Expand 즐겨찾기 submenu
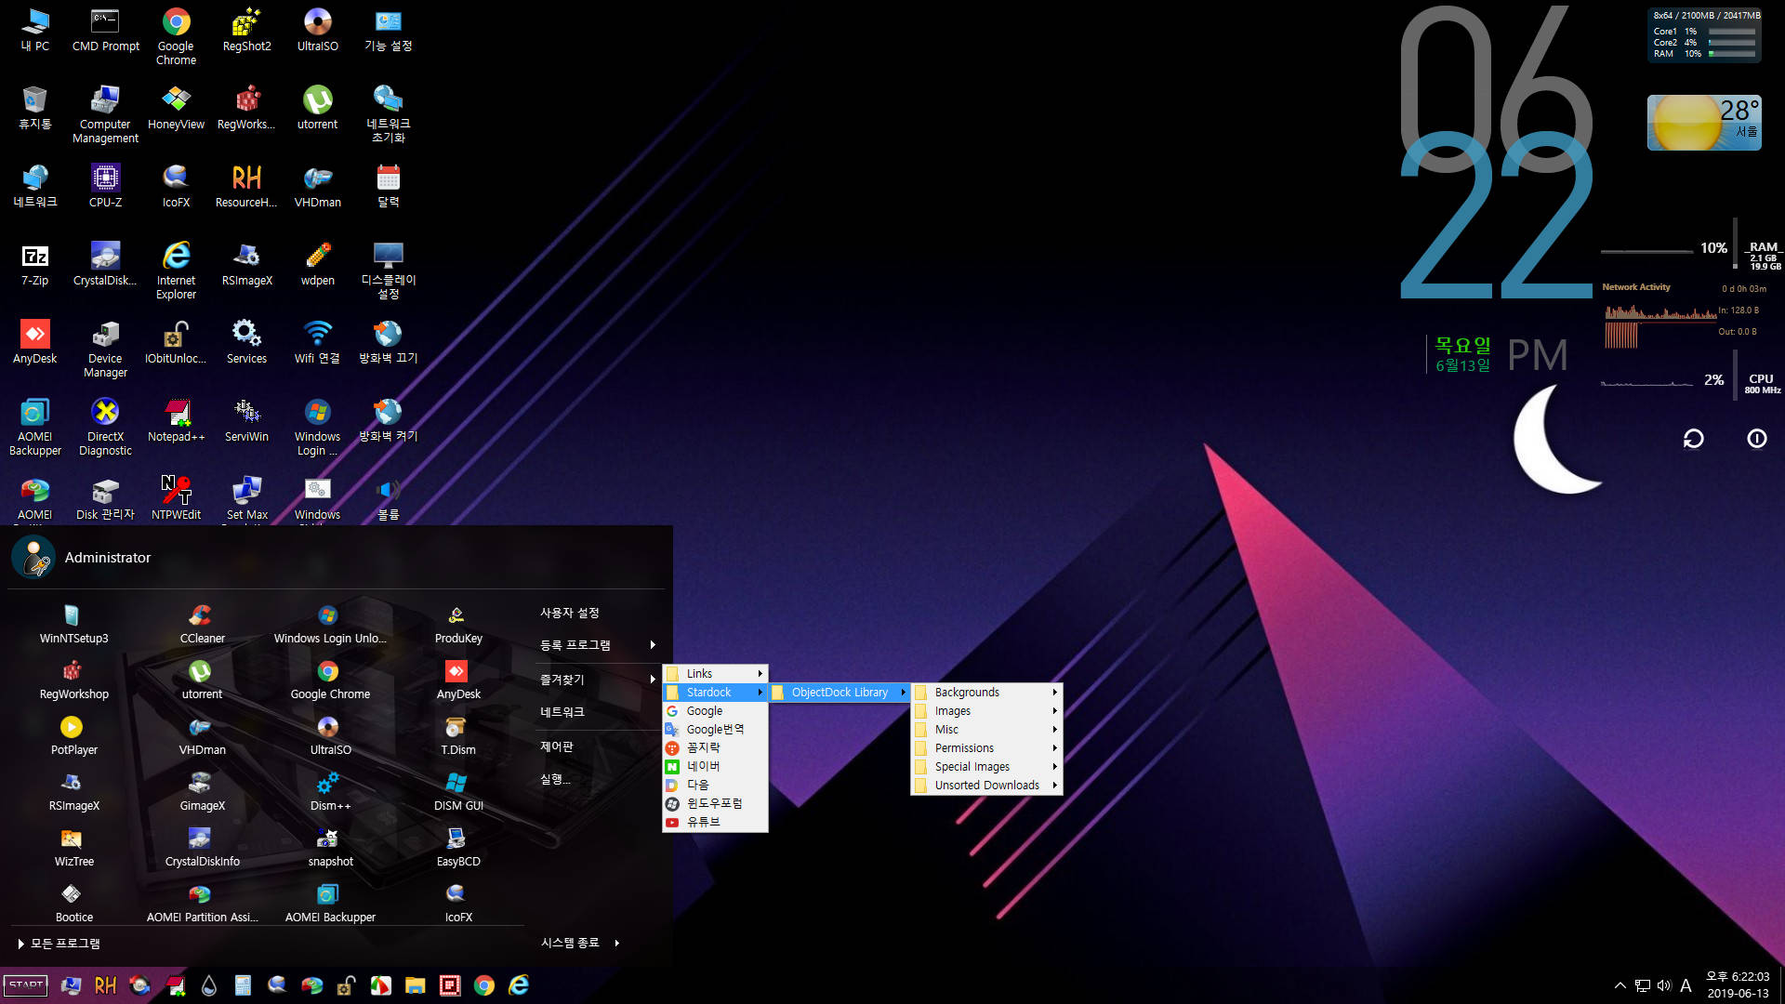This screenshot has width=1785, height=1004. pyautogui.click(x=598, y=680)
